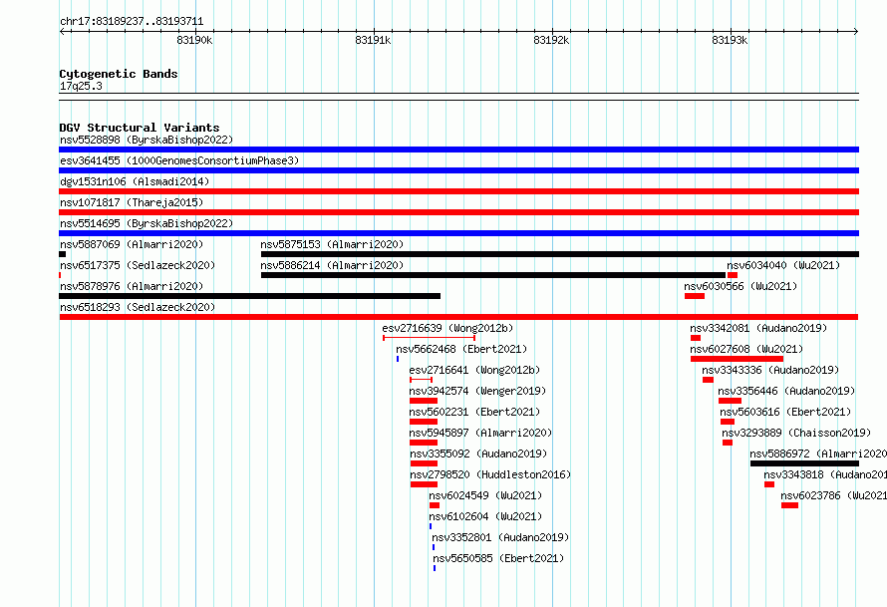The height and width of the screenshot is (607, 887).
Task: Click the red bar under nsv5603616 (Ebert2021)
Action: tap(728, 422)
